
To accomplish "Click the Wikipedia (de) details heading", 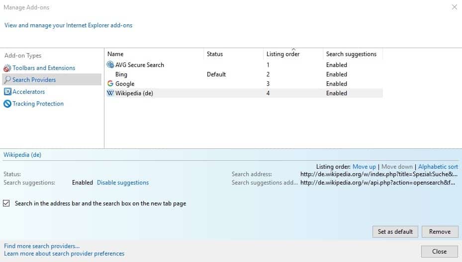I will (x=22, y=155).
